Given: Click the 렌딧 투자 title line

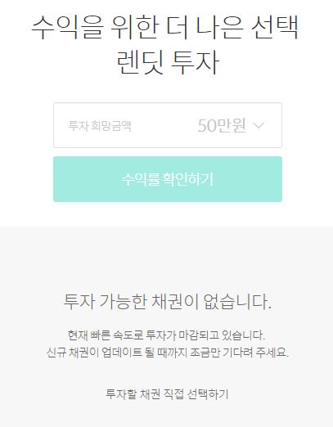Looking at the screenshot, I should (168, 62).
